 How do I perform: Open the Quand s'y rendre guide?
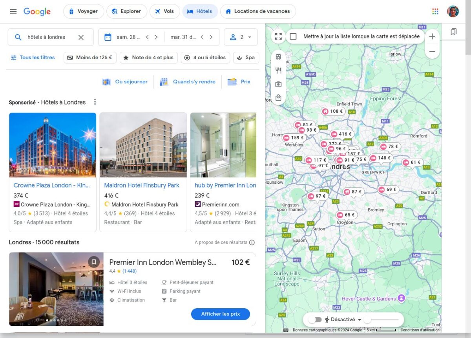pos(188,82)
